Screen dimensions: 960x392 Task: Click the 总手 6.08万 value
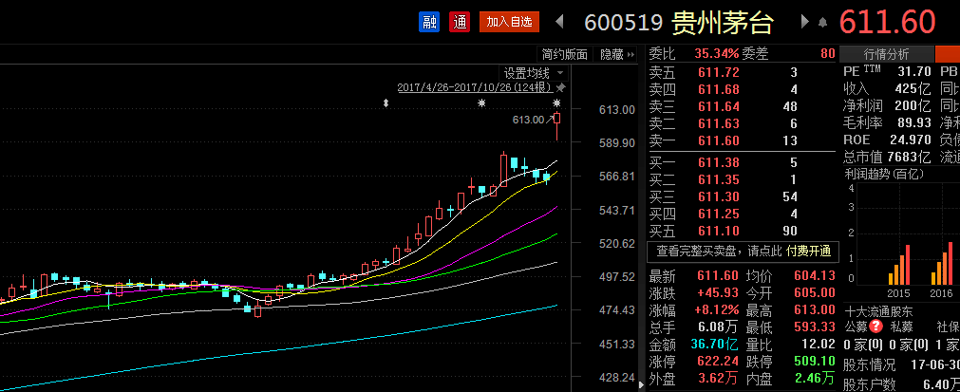point(719,327)
